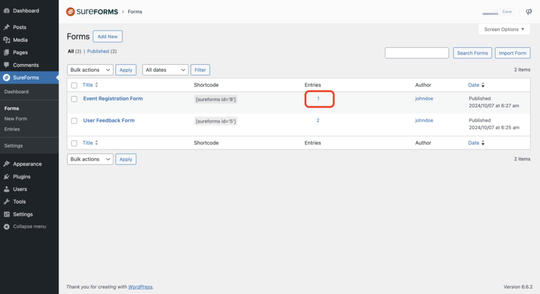This screenshot has width=540, height=294.
Task: Expand the Screen Options panel
Action: 504,30
